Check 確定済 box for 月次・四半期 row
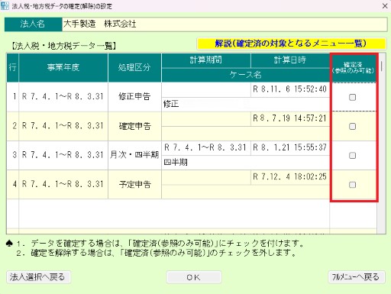 352,156
